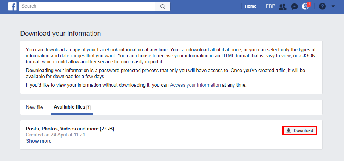
Task: Open the FBP profile link
Action: click(x=270, y=6)
